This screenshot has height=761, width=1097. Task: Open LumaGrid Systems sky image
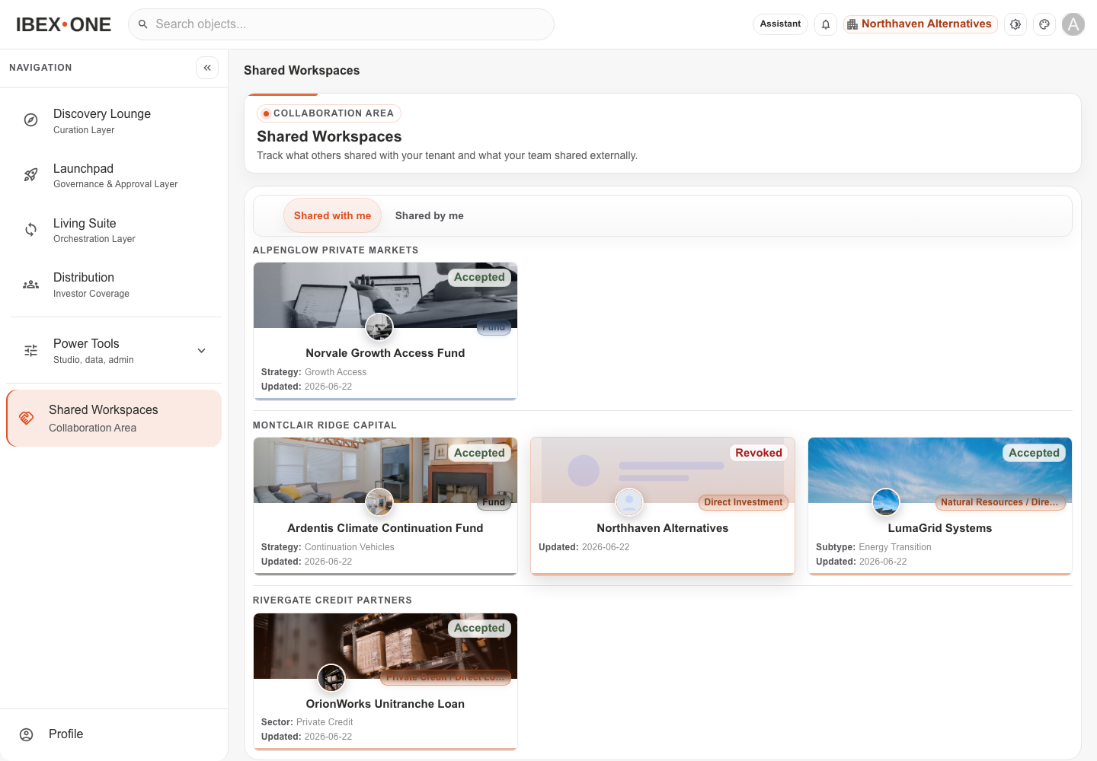(x=940, y=470)
